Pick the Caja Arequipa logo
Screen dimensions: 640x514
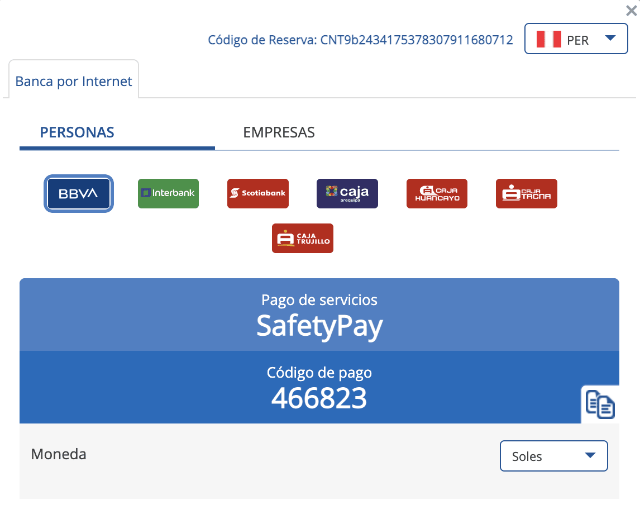tap(347, 193)
